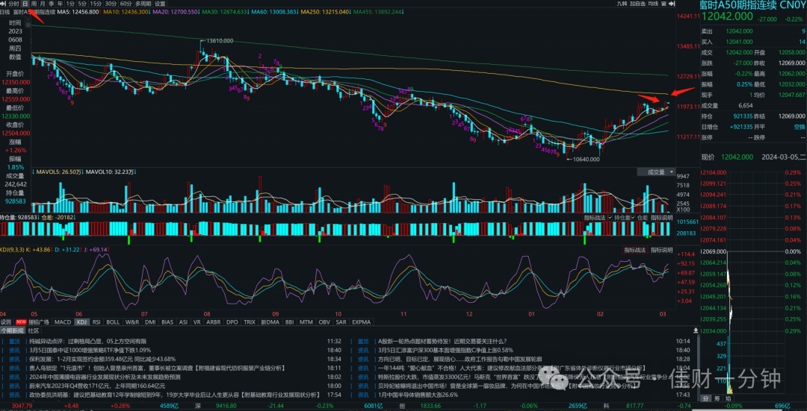This screenshot has height=411, width=807.
Task: Open the 窗 window layout icon
Action: pos(664,3)
